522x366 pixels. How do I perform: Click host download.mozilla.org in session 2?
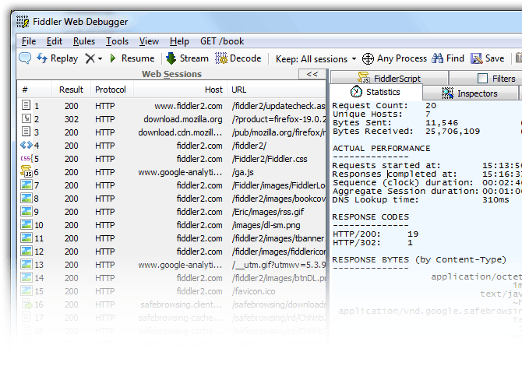coord(183,119)
